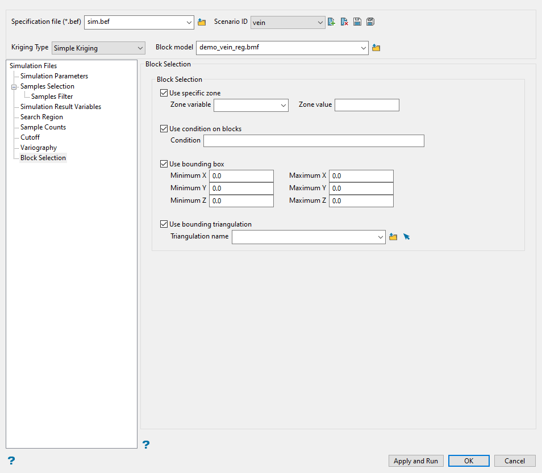Delete the current scenario
This screenshot has height=473, width=542.
(x=344, y=22)
